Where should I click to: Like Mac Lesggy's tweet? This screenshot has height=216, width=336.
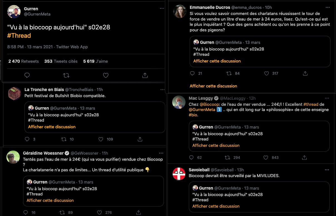pos(266,157)
